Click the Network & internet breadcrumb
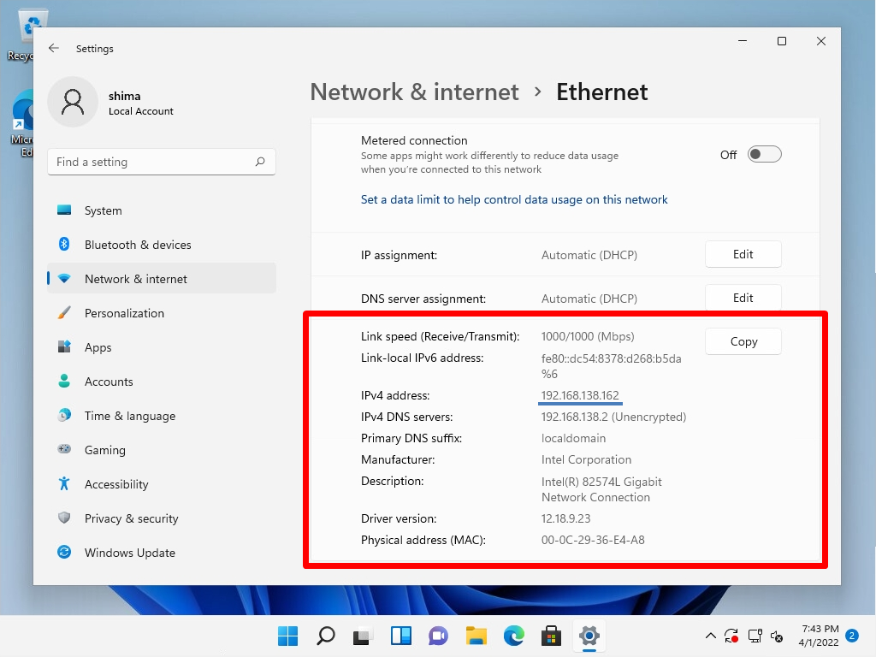876x657 pixels. pos(415,92)
